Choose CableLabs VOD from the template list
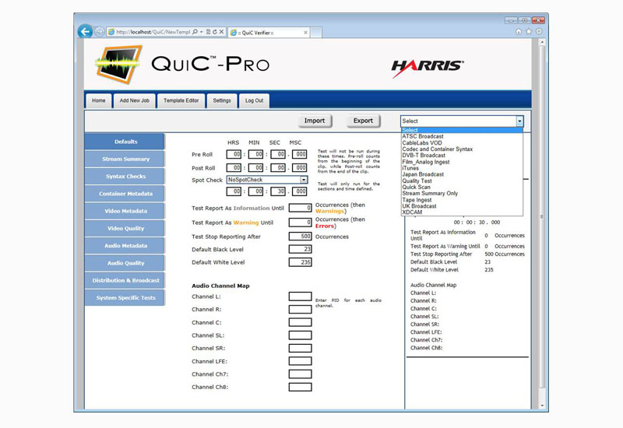The width and height of the screenshot is (623, 428). [462, 143]
